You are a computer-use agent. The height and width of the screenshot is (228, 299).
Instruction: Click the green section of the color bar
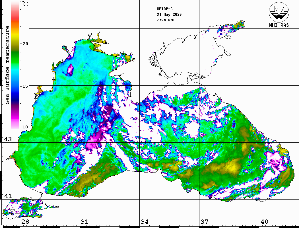[x=15, y=58]
